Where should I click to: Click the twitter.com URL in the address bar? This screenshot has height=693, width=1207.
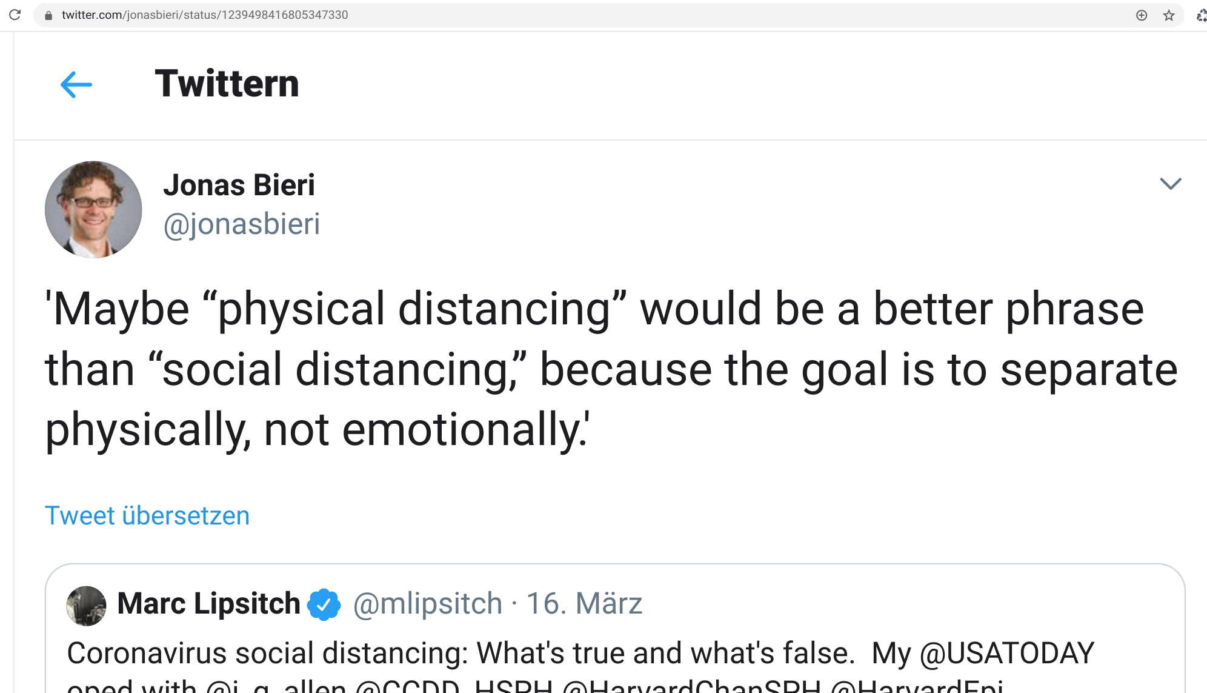click(x=205, y=15)
